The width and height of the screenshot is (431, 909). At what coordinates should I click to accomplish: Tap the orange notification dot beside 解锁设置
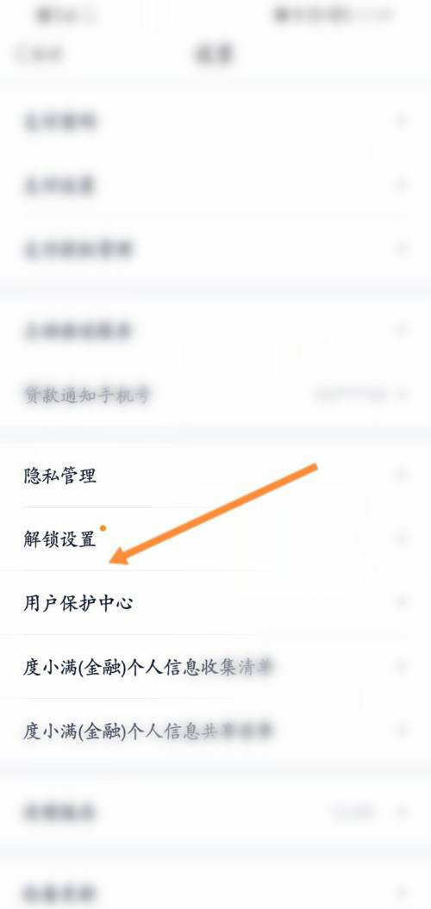pos(103,528)
